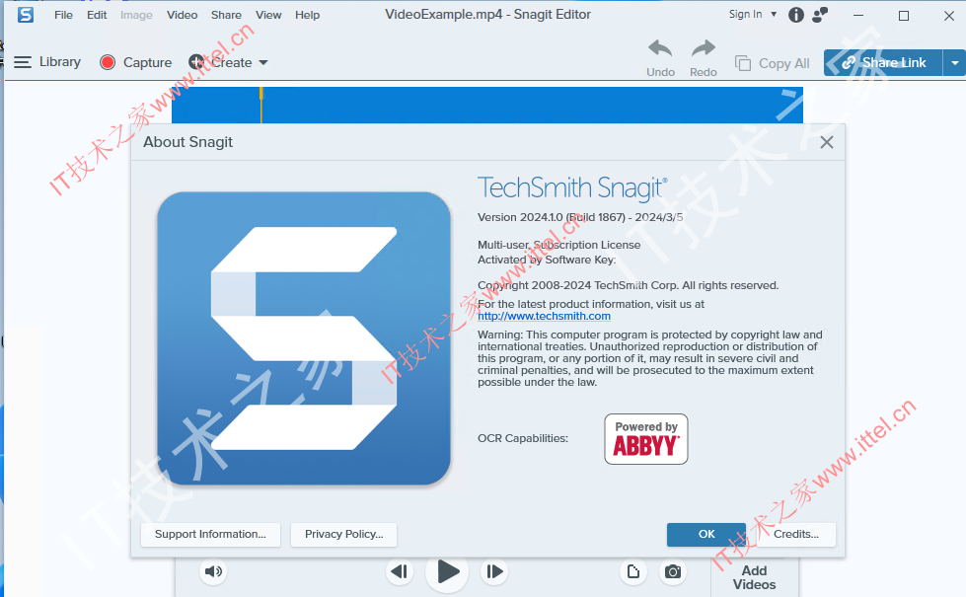The image size is (966, 597).
Task: Open the Library hamburger menu
Action: (23, 62)
